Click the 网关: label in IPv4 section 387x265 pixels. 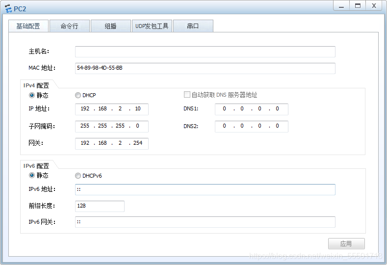36,143
